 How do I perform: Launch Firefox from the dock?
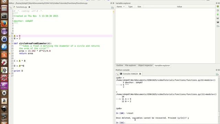(x=4, y=24)
